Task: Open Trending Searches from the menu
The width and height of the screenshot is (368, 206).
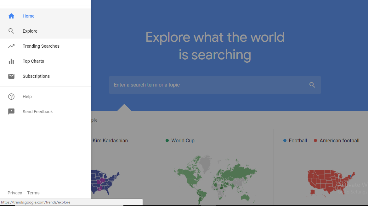Action: click(x=45, y=46)
